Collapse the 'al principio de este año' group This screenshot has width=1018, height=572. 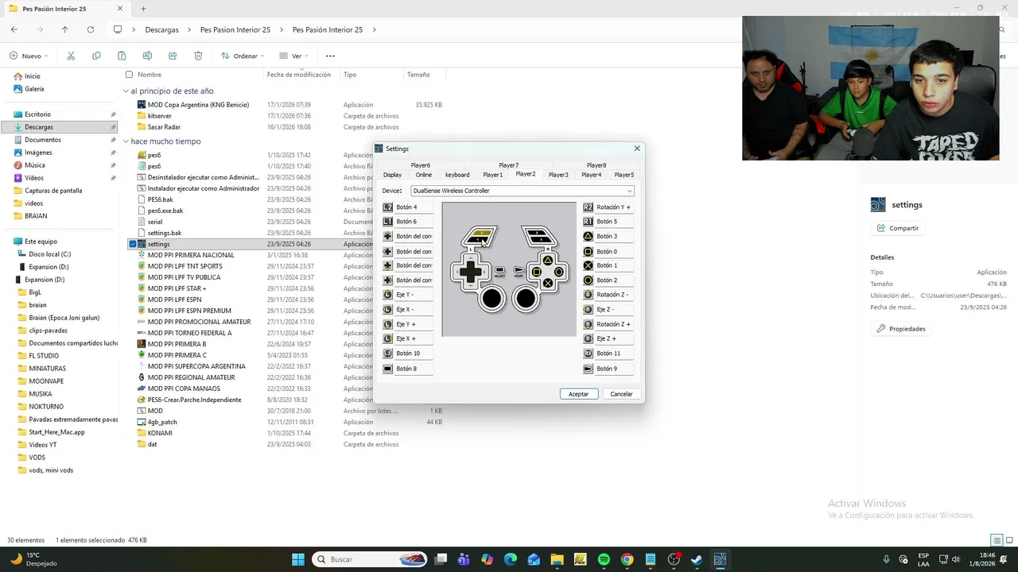tap(126, 91)
